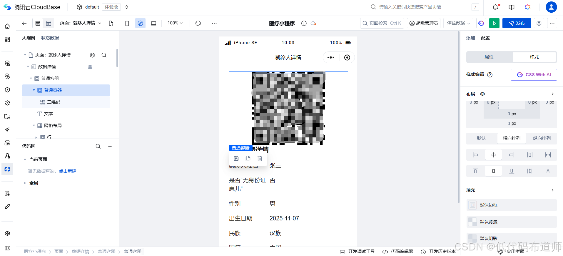Copy the selected container component
Image resolution: width=563 pixels, height=256 pixels.
click(248, 158)
